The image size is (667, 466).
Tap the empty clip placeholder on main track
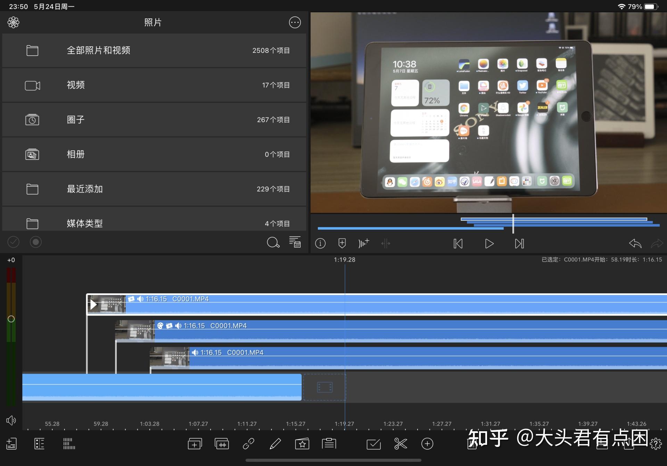tap(324, 387)
